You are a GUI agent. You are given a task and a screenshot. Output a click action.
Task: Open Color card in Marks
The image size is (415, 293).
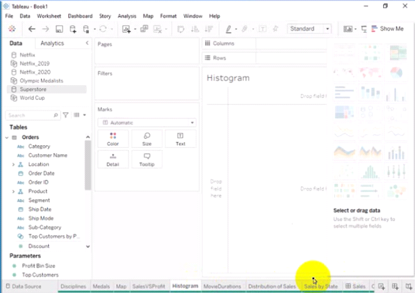click(x=113, y=139)
